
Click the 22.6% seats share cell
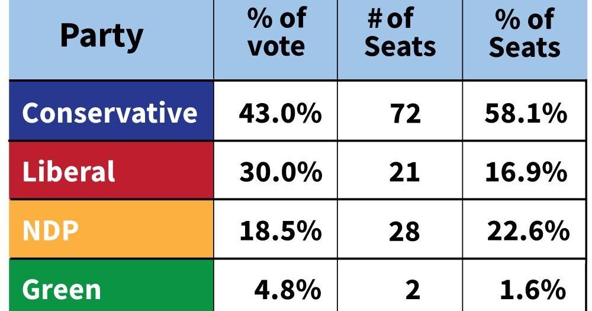pyautogui.click(x=525, y=229)
